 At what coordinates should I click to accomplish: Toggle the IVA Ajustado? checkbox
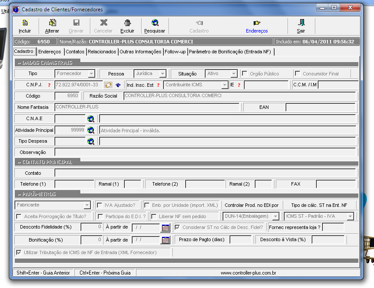(x=99, y=205)
